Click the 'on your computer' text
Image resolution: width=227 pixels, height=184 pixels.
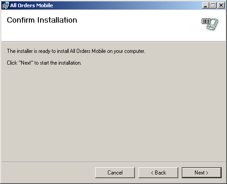pos(126,51)
